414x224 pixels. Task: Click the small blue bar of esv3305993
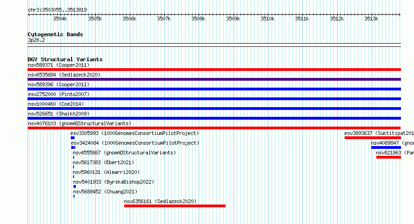(x=73, y=138)
